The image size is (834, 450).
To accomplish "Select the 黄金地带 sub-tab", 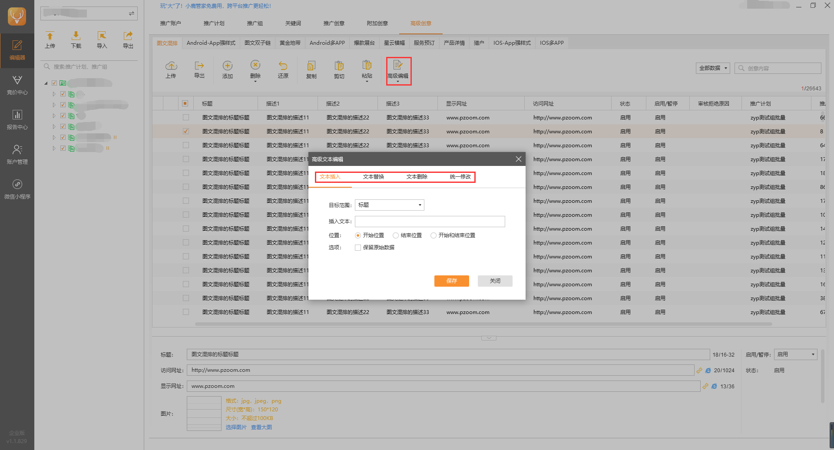I will click(x=290, y=43).
